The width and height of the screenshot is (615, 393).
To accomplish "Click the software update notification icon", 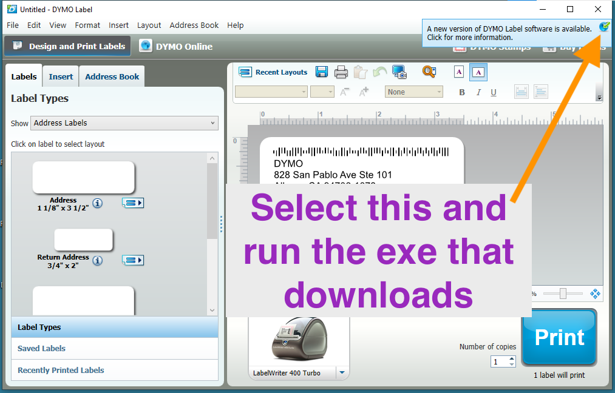I will pos(604,27).
